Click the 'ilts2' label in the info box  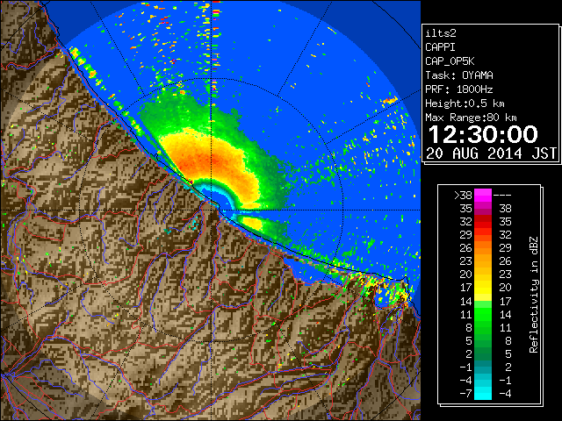441,33
